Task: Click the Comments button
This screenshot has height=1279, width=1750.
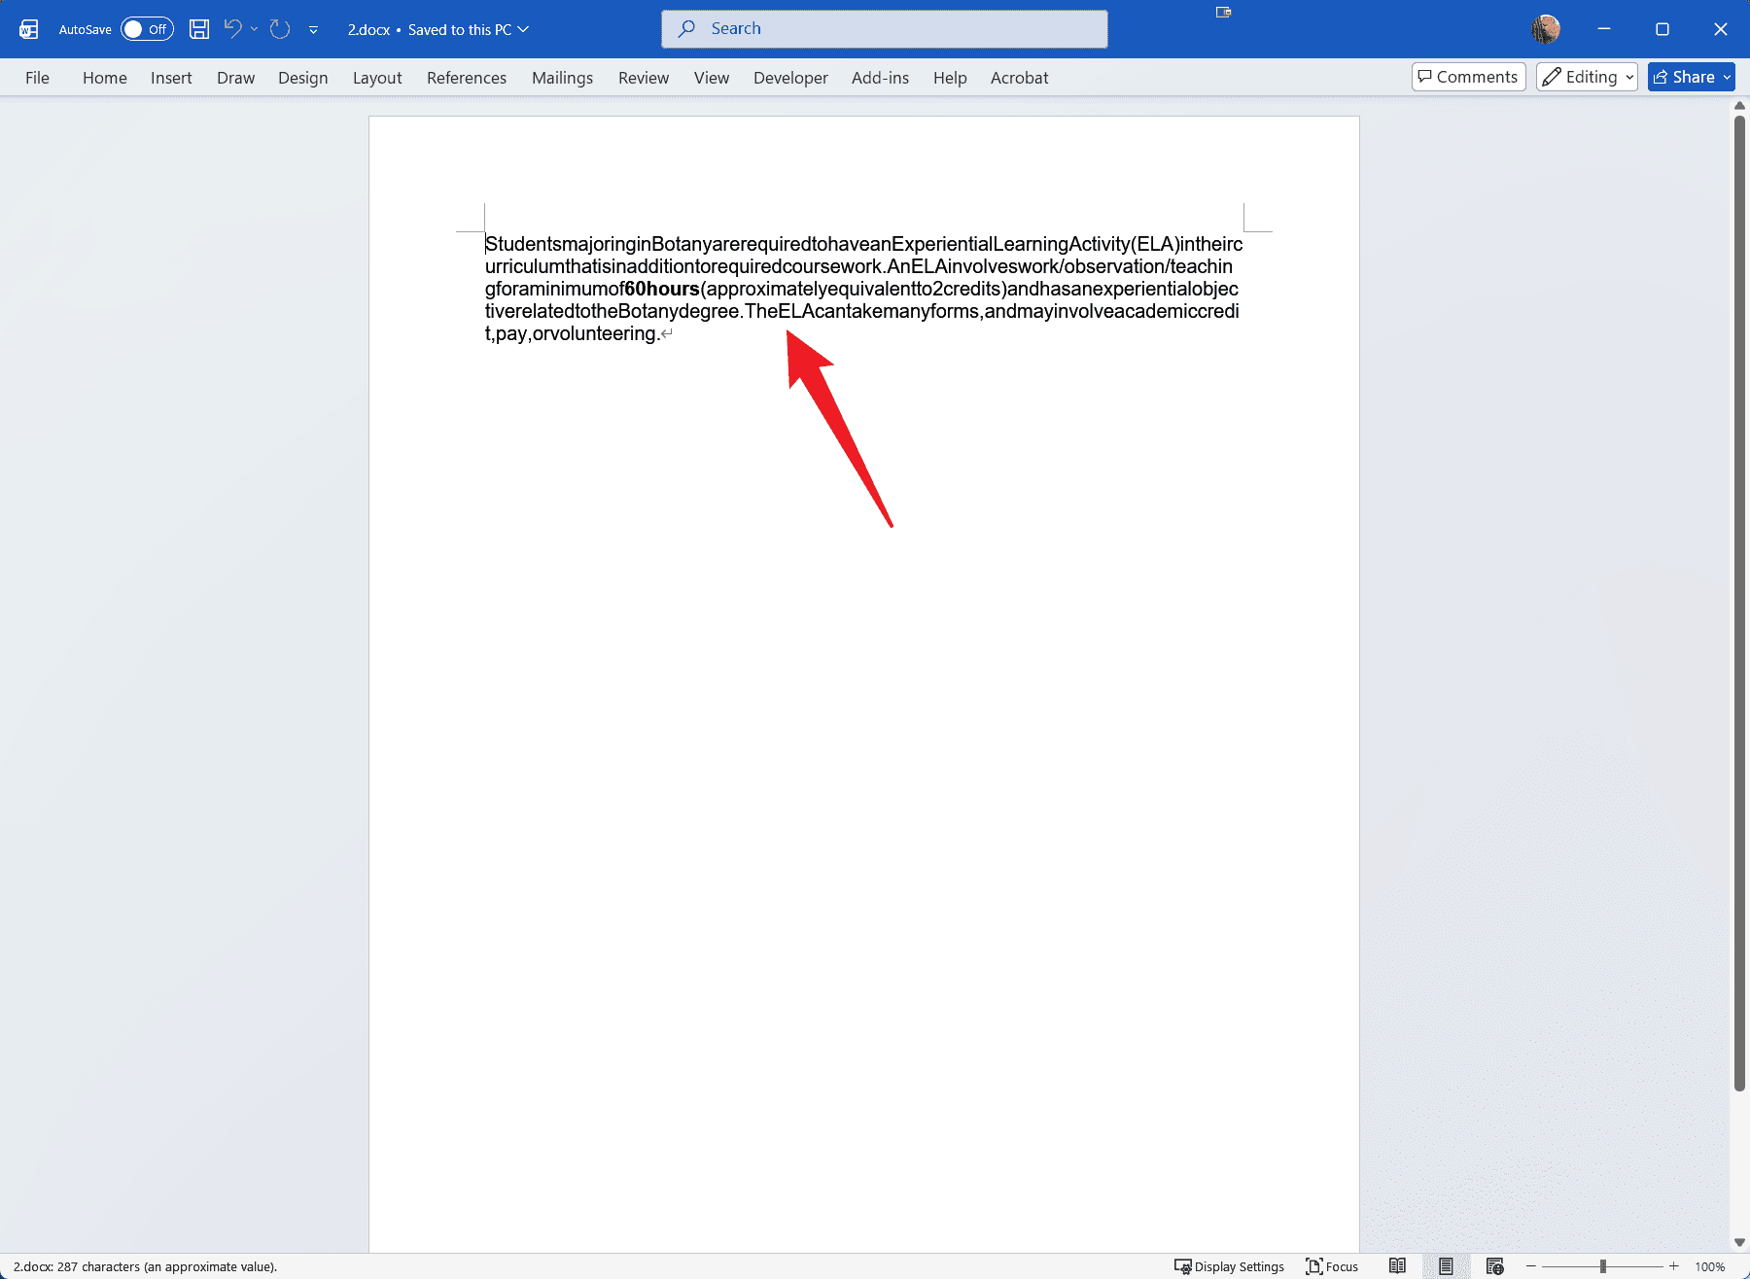Action: click(x=1468, y=77)
